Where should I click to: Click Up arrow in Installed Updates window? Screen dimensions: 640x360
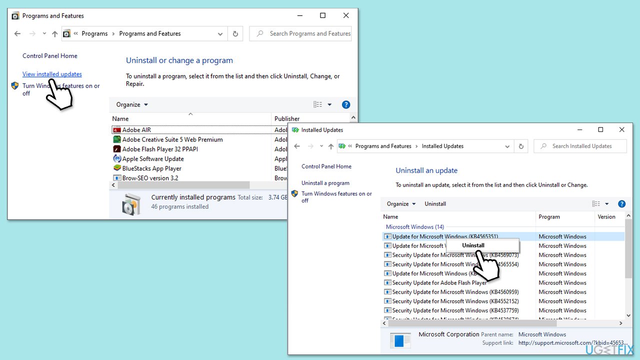pyautogui.click(x=330, y=146)
